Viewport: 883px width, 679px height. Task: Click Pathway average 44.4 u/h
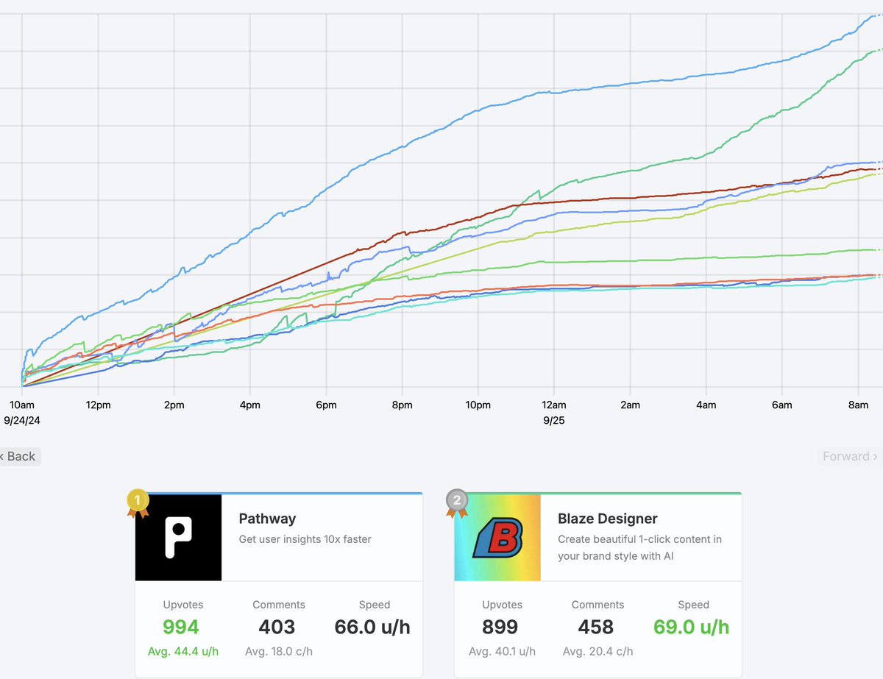pos(183,652)
